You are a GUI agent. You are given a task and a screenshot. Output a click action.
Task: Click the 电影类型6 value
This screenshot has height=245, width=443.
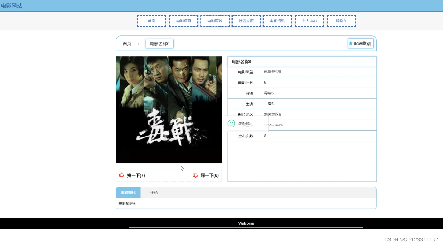pyautogui.click(x=272, y=72)
